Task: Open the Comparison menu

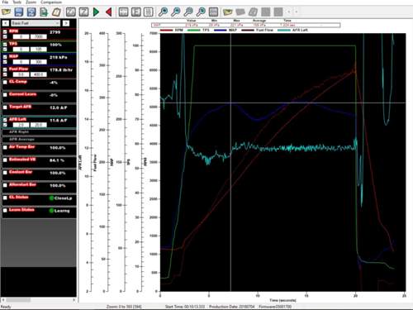Action: (51, 2)
